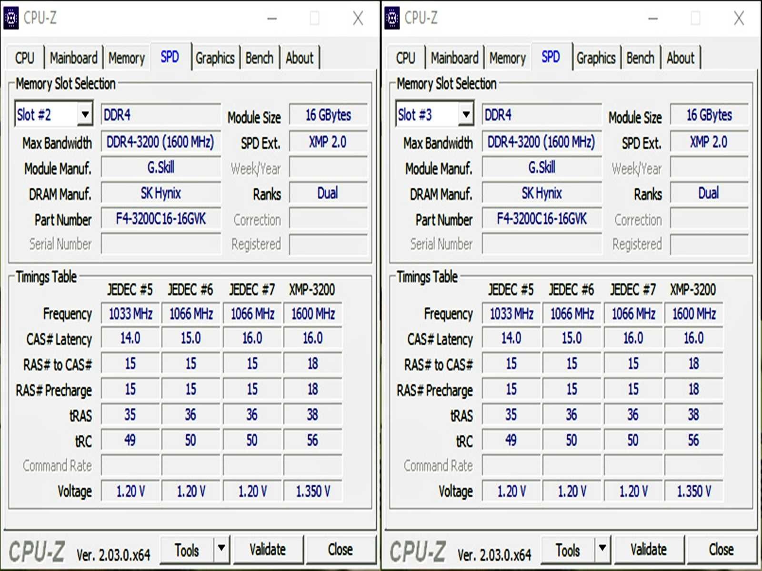Click the empty Serial Number field in left window
This screenshot has height=571, width=762.
(x=161, y=244)
